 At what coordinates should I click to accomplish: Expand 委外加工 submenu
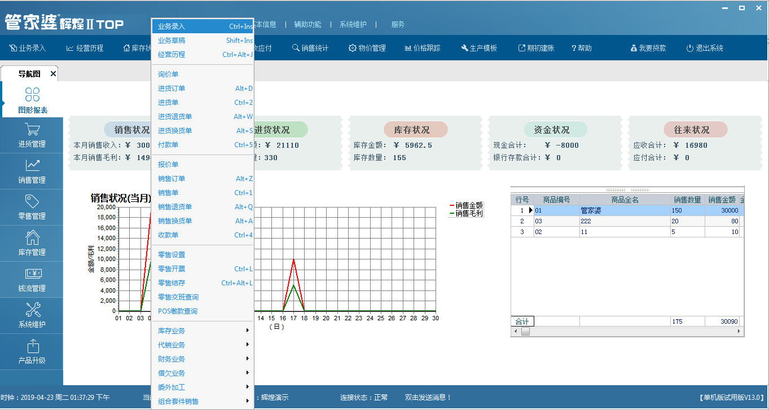pos(203,387)
